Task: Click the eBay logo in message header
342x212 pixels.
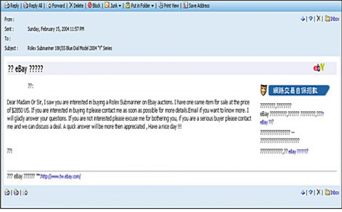Action: click(319, 68)
